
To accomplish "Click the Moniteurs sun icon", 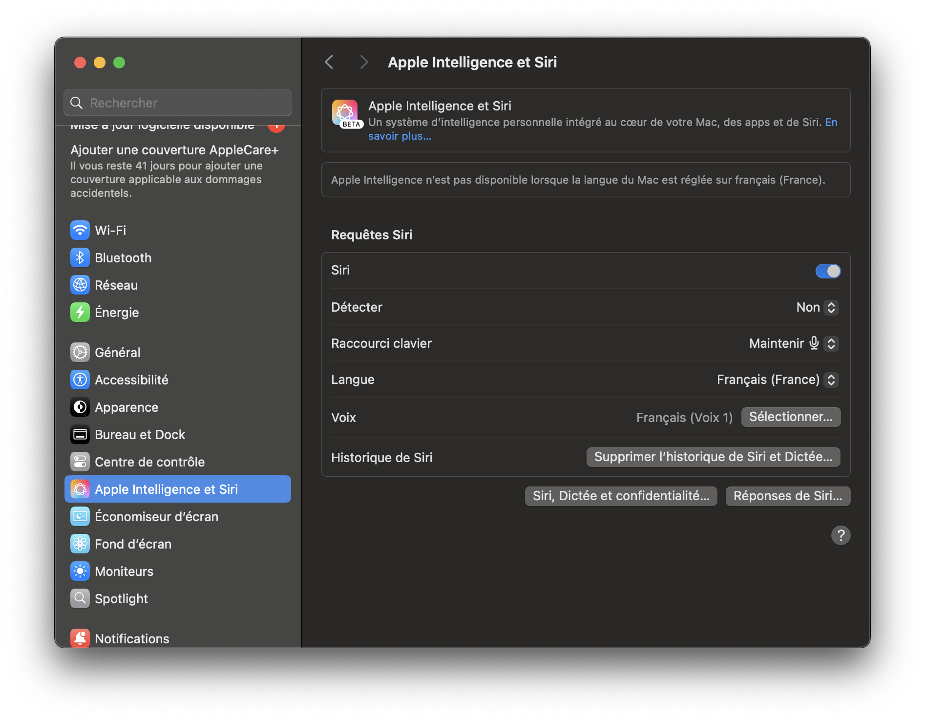I will pyautogui.click(x=80, y=571).
